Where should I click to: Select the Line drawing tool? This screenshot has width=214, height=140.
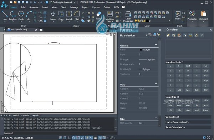click(x=5, y=16)
